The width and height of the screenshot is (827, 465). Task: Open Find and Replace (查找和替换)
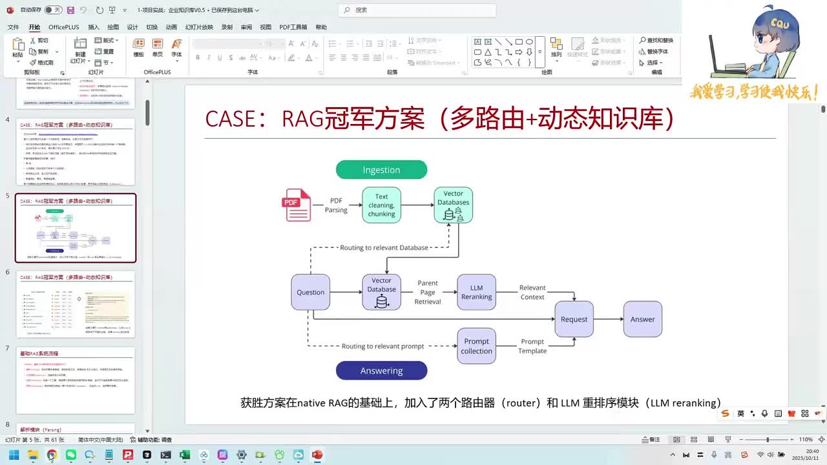coord(655,40)
